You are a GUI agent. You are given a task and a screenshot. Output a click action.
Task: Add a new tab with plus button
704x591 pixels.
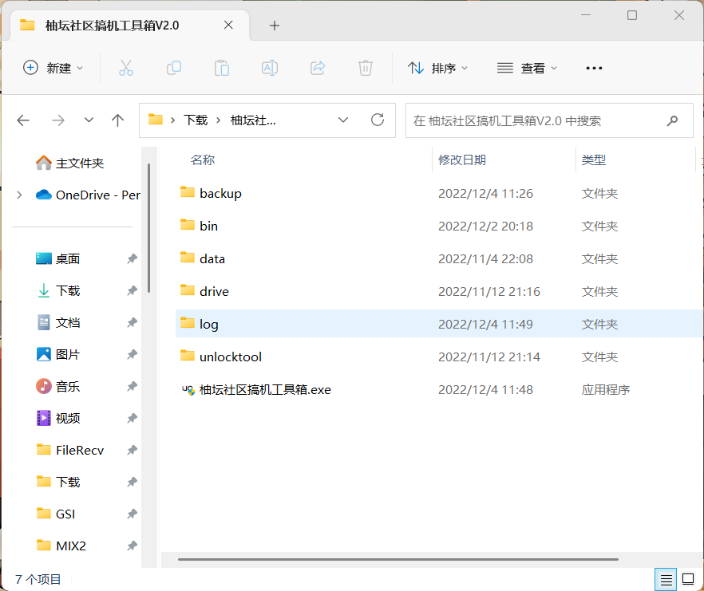click(275, 26)
